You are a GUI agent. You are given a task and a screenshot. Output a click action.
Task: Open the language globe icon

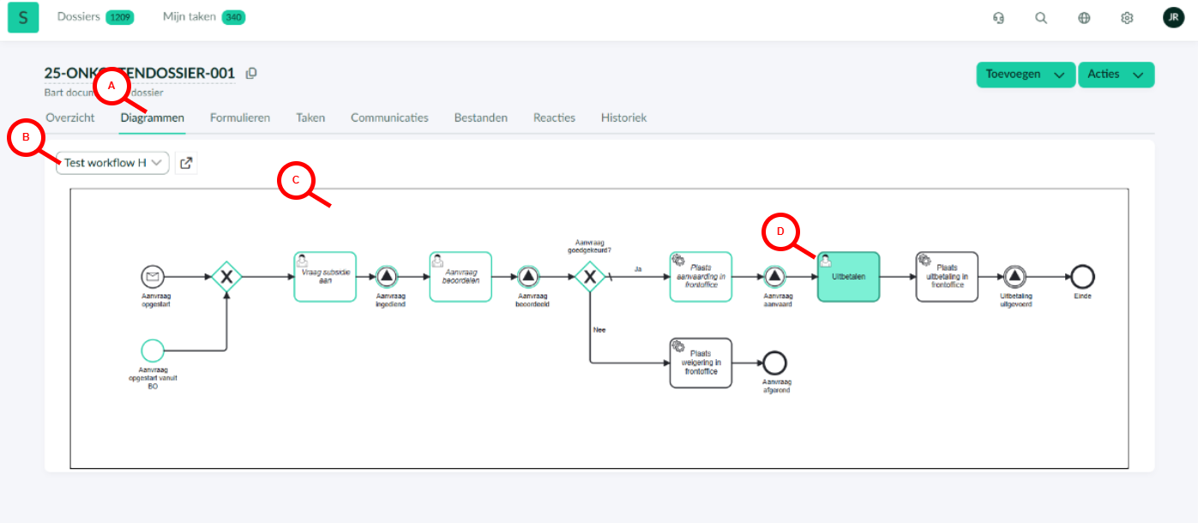(1084, 18)
